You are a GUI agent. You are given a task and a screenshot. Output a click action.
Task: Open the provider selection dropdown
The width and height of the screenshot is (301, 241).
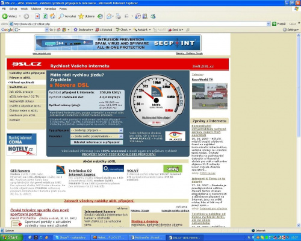click(x=96, y=136)
